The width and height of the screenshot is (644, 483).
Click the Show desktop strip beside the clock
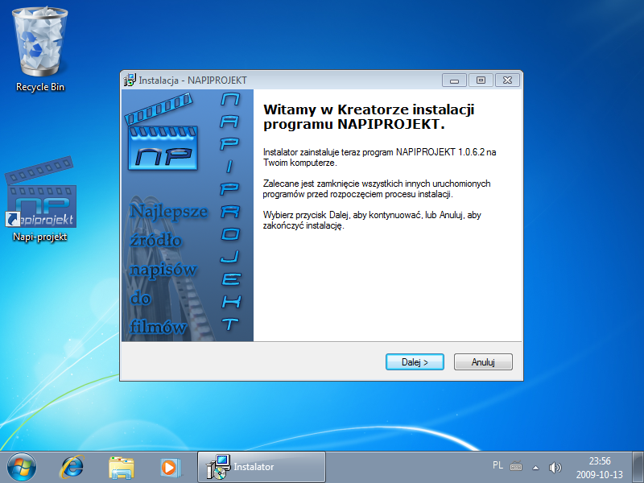[x=638, y=467]
